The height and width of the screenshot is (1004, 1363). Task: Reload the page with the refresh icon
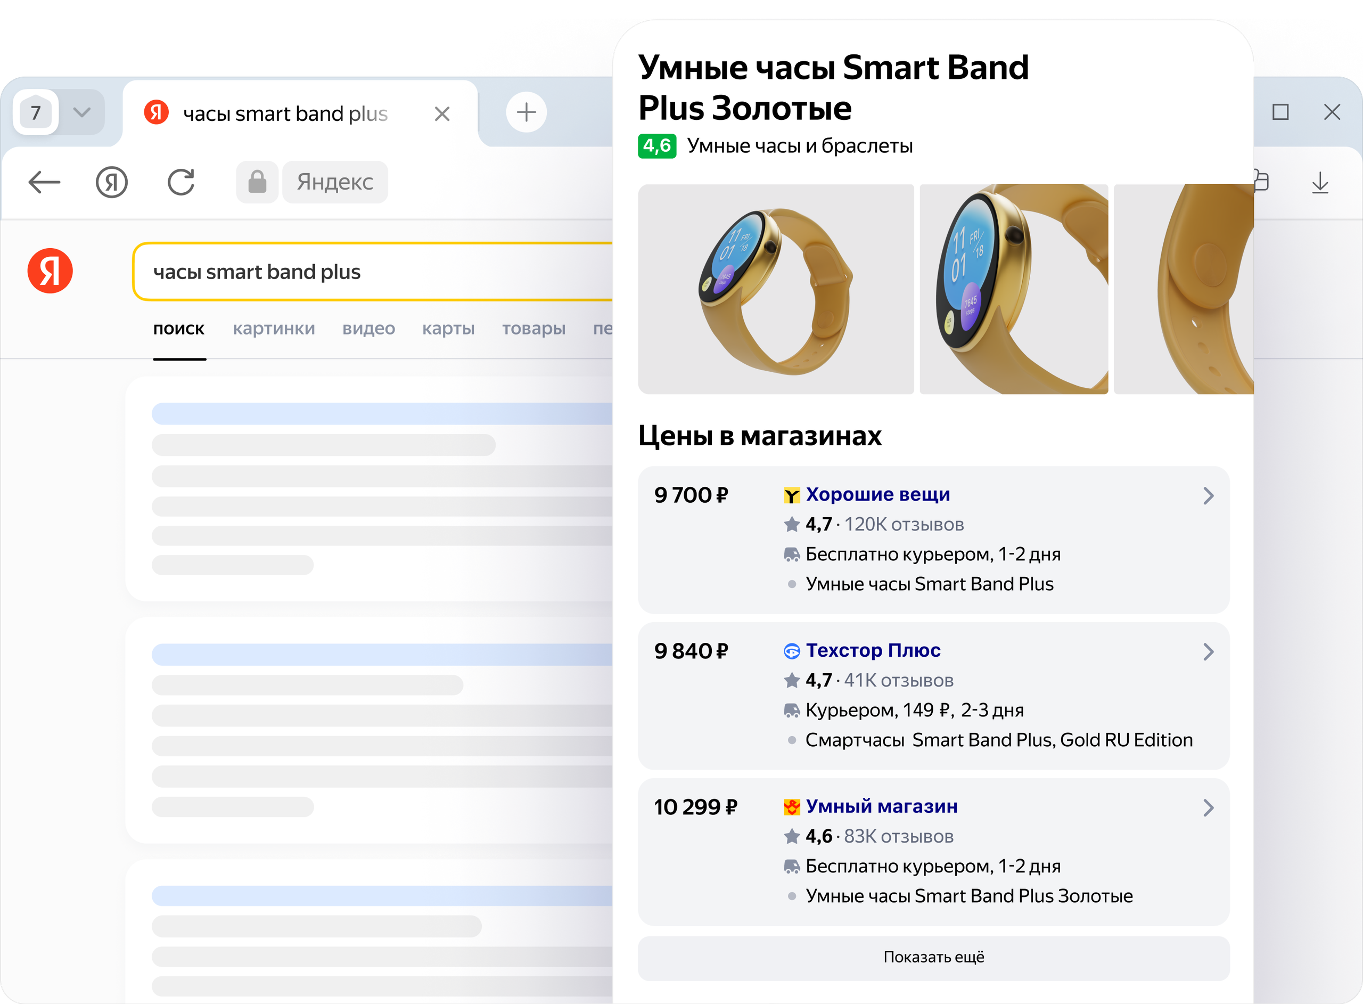(181, 182)
